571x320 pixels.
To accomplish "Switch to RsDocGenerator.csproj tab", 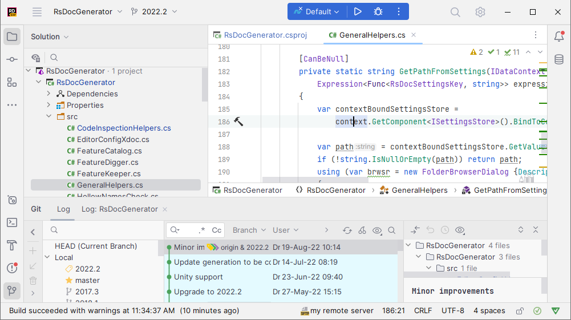I will 260,35.
